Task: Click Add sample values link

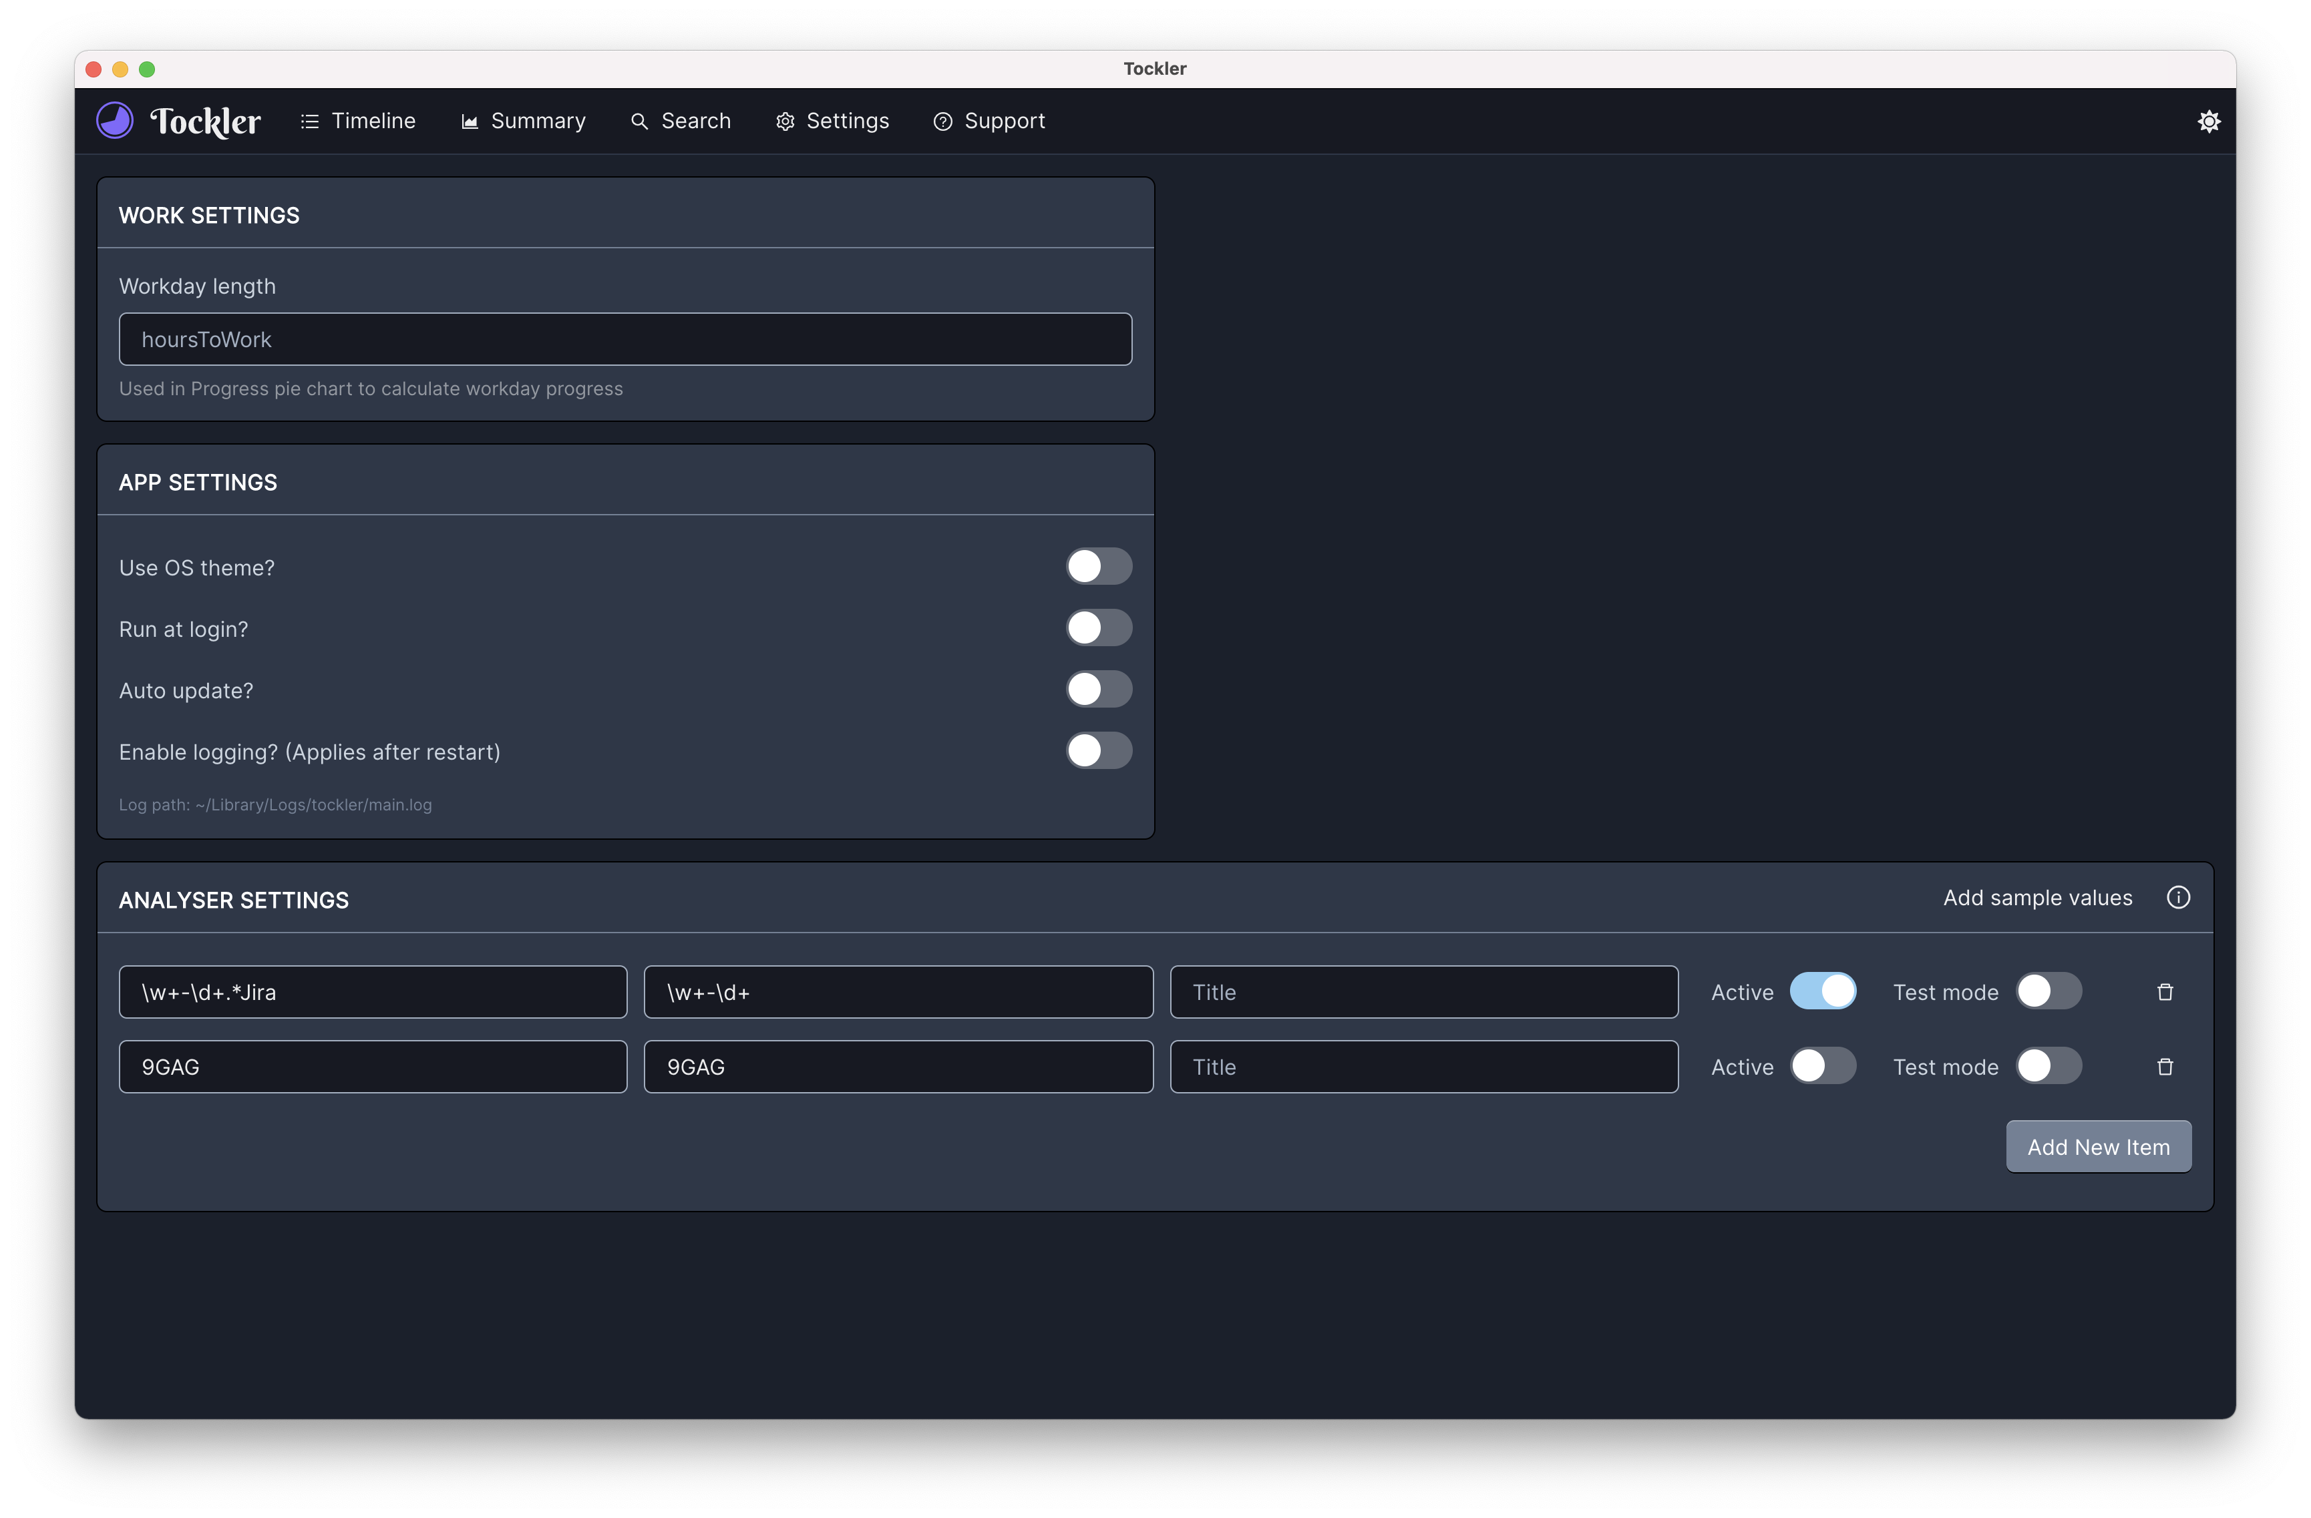Action: point(2037,898)
